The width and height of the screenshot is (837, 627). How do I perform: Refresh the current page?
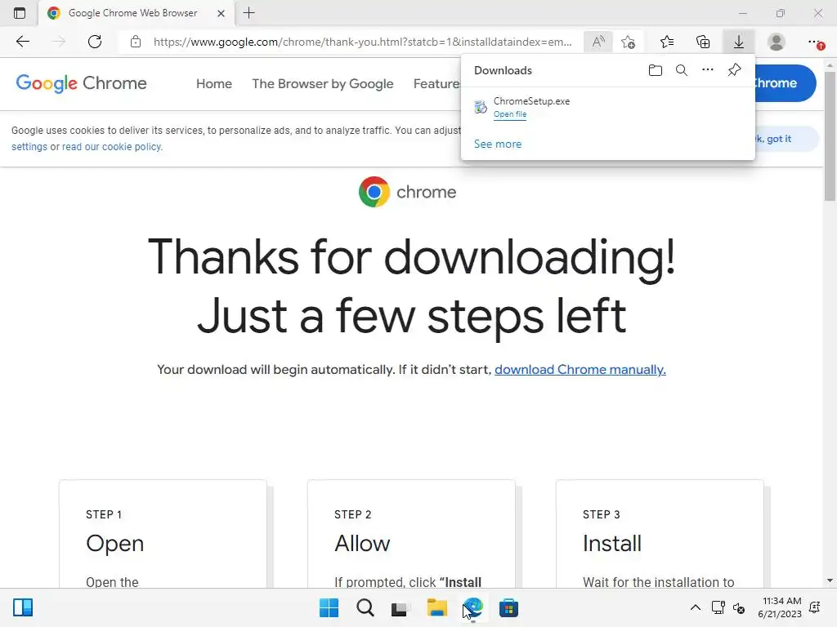[95, 42]
